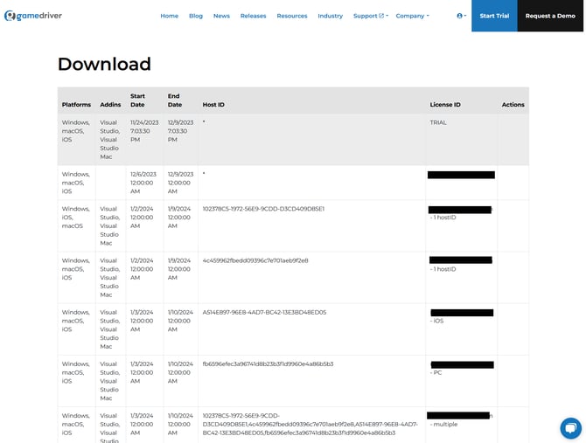Click the '- multiple' license label

pyautogui.click(x=443, y=425)
